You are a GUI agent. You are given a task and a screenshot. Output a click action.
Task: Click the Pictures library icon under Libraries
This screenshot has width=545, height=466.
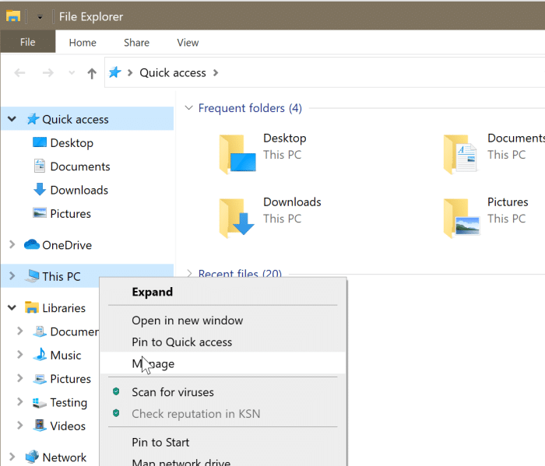tap(40, 379)
